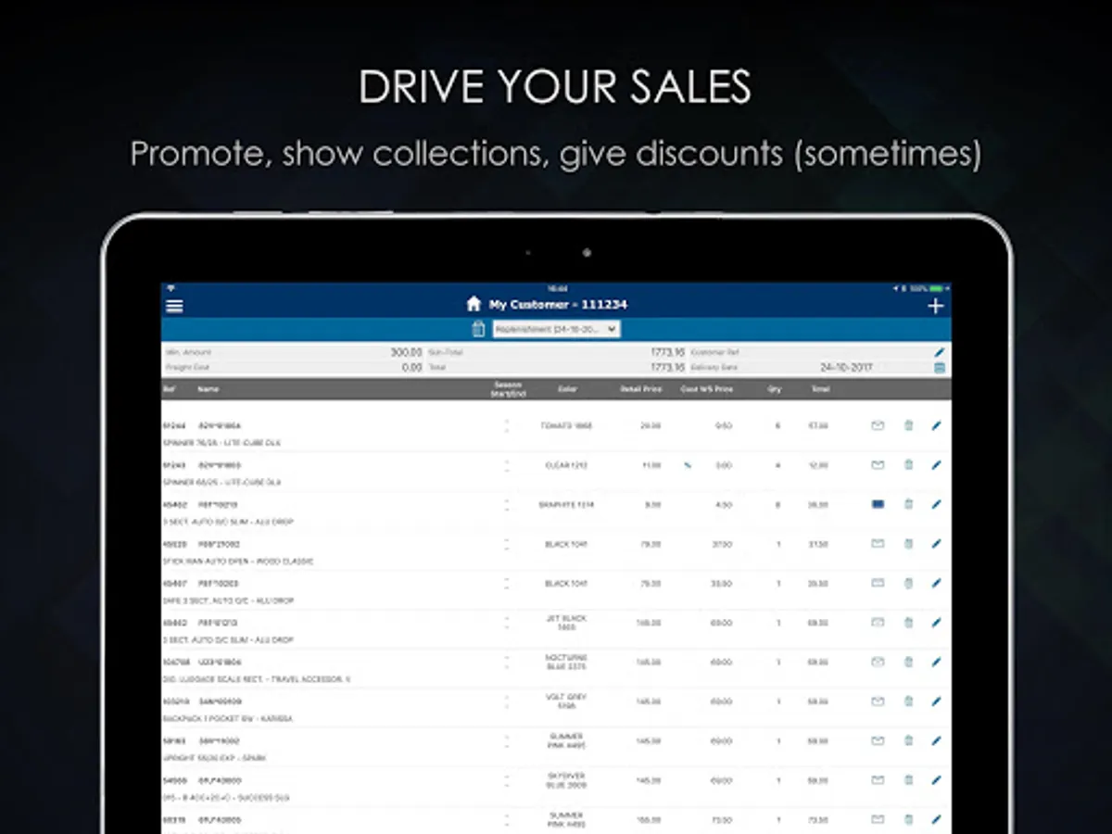1112x834 pixels.
Task: Click BACKPACK 1 POCKET description
Action: tap(228, 719)
